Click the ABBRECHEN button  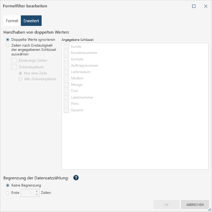(195, 205)
